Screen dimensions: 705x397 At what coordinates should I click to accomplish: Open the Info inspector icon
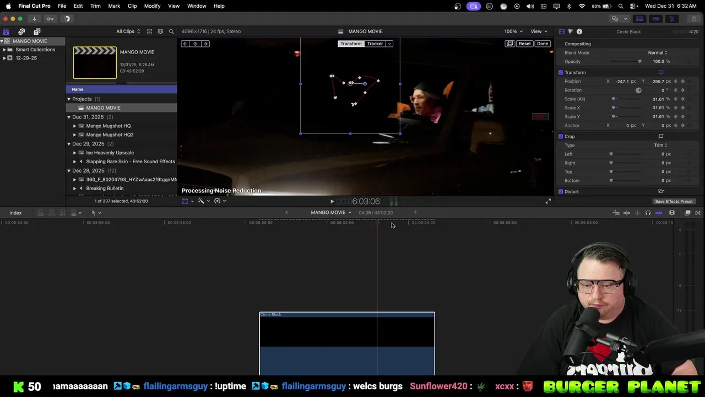click(x=579, y=31)
